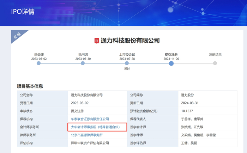Screen dimensions: 247x153
Task: Select the 已受理 timeline node dot
Action: click(38, 63)
